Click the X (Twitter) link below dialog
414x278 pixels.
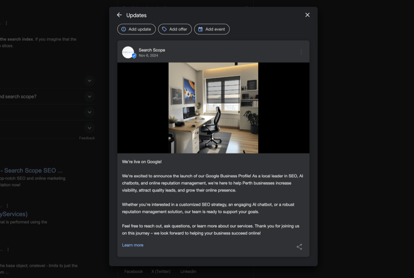[161, 272]
